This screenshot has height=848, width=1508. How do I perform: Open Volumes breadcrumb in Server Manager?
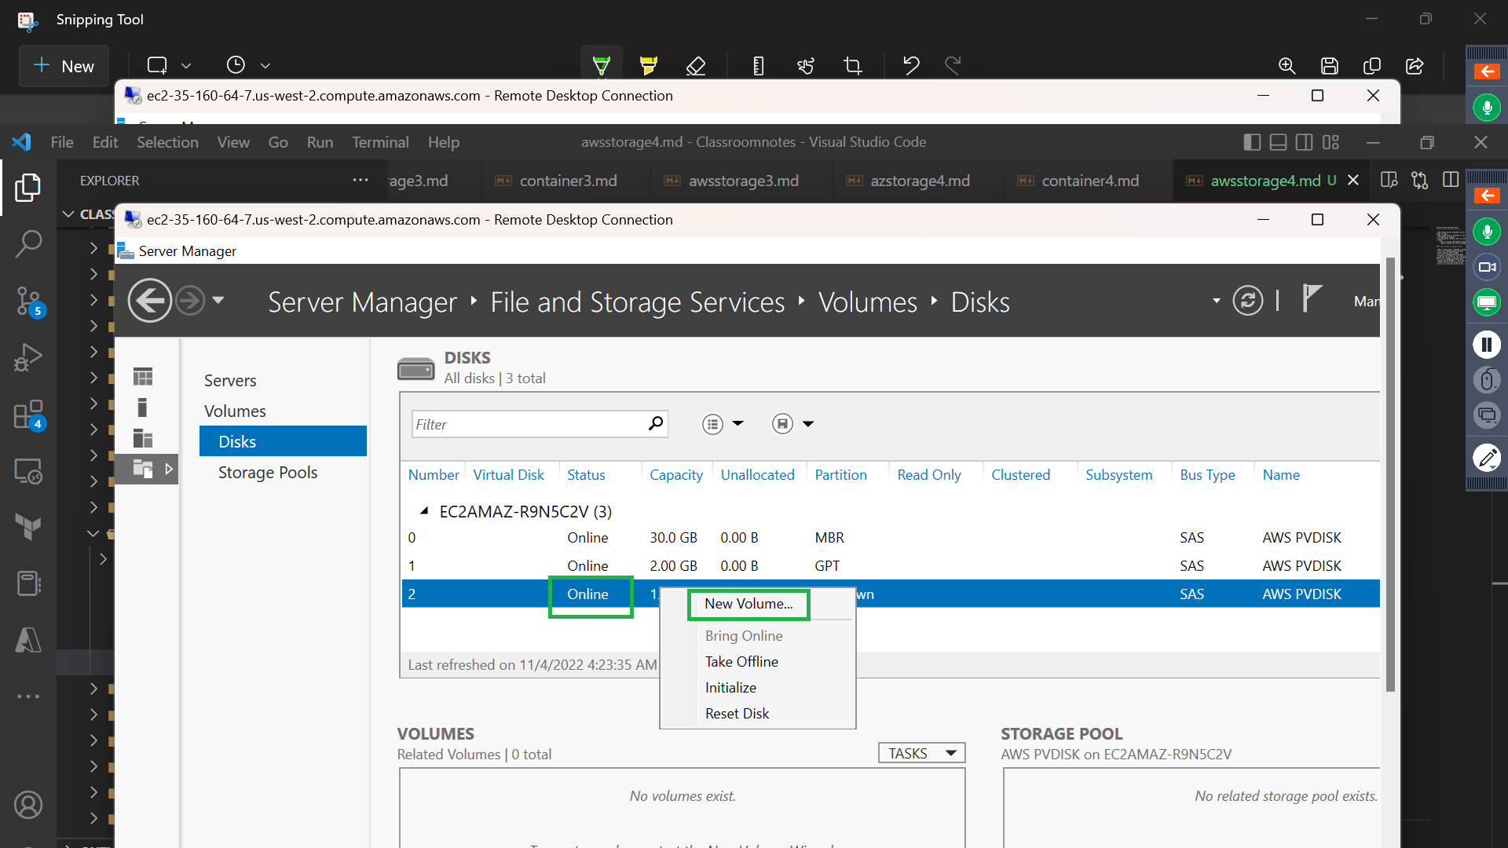point(866,302)
